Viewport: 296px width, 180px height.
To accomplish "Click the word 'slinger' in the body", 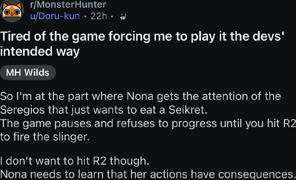I will [x=71, y=137].
